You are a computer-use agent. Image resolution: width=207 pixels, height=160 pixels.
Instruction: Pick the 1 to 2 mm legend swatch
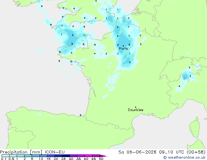[21, 156]
